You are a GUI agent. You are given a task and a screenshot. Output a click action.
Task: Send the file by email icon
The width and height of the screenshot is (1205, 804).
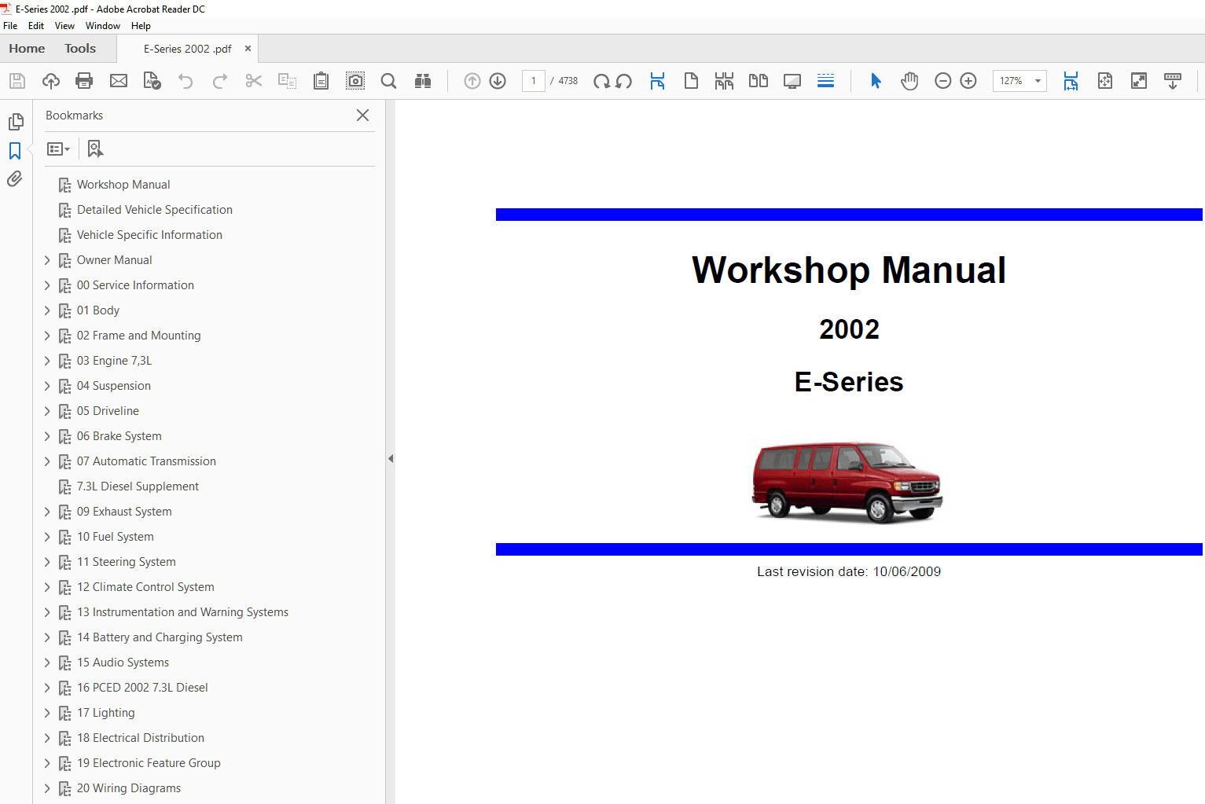click(119, 81)
